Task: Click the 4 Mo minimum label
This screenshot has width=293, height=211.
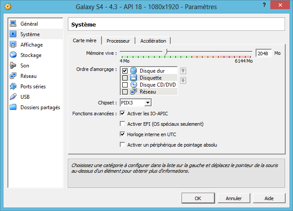Action: [125, 61]
